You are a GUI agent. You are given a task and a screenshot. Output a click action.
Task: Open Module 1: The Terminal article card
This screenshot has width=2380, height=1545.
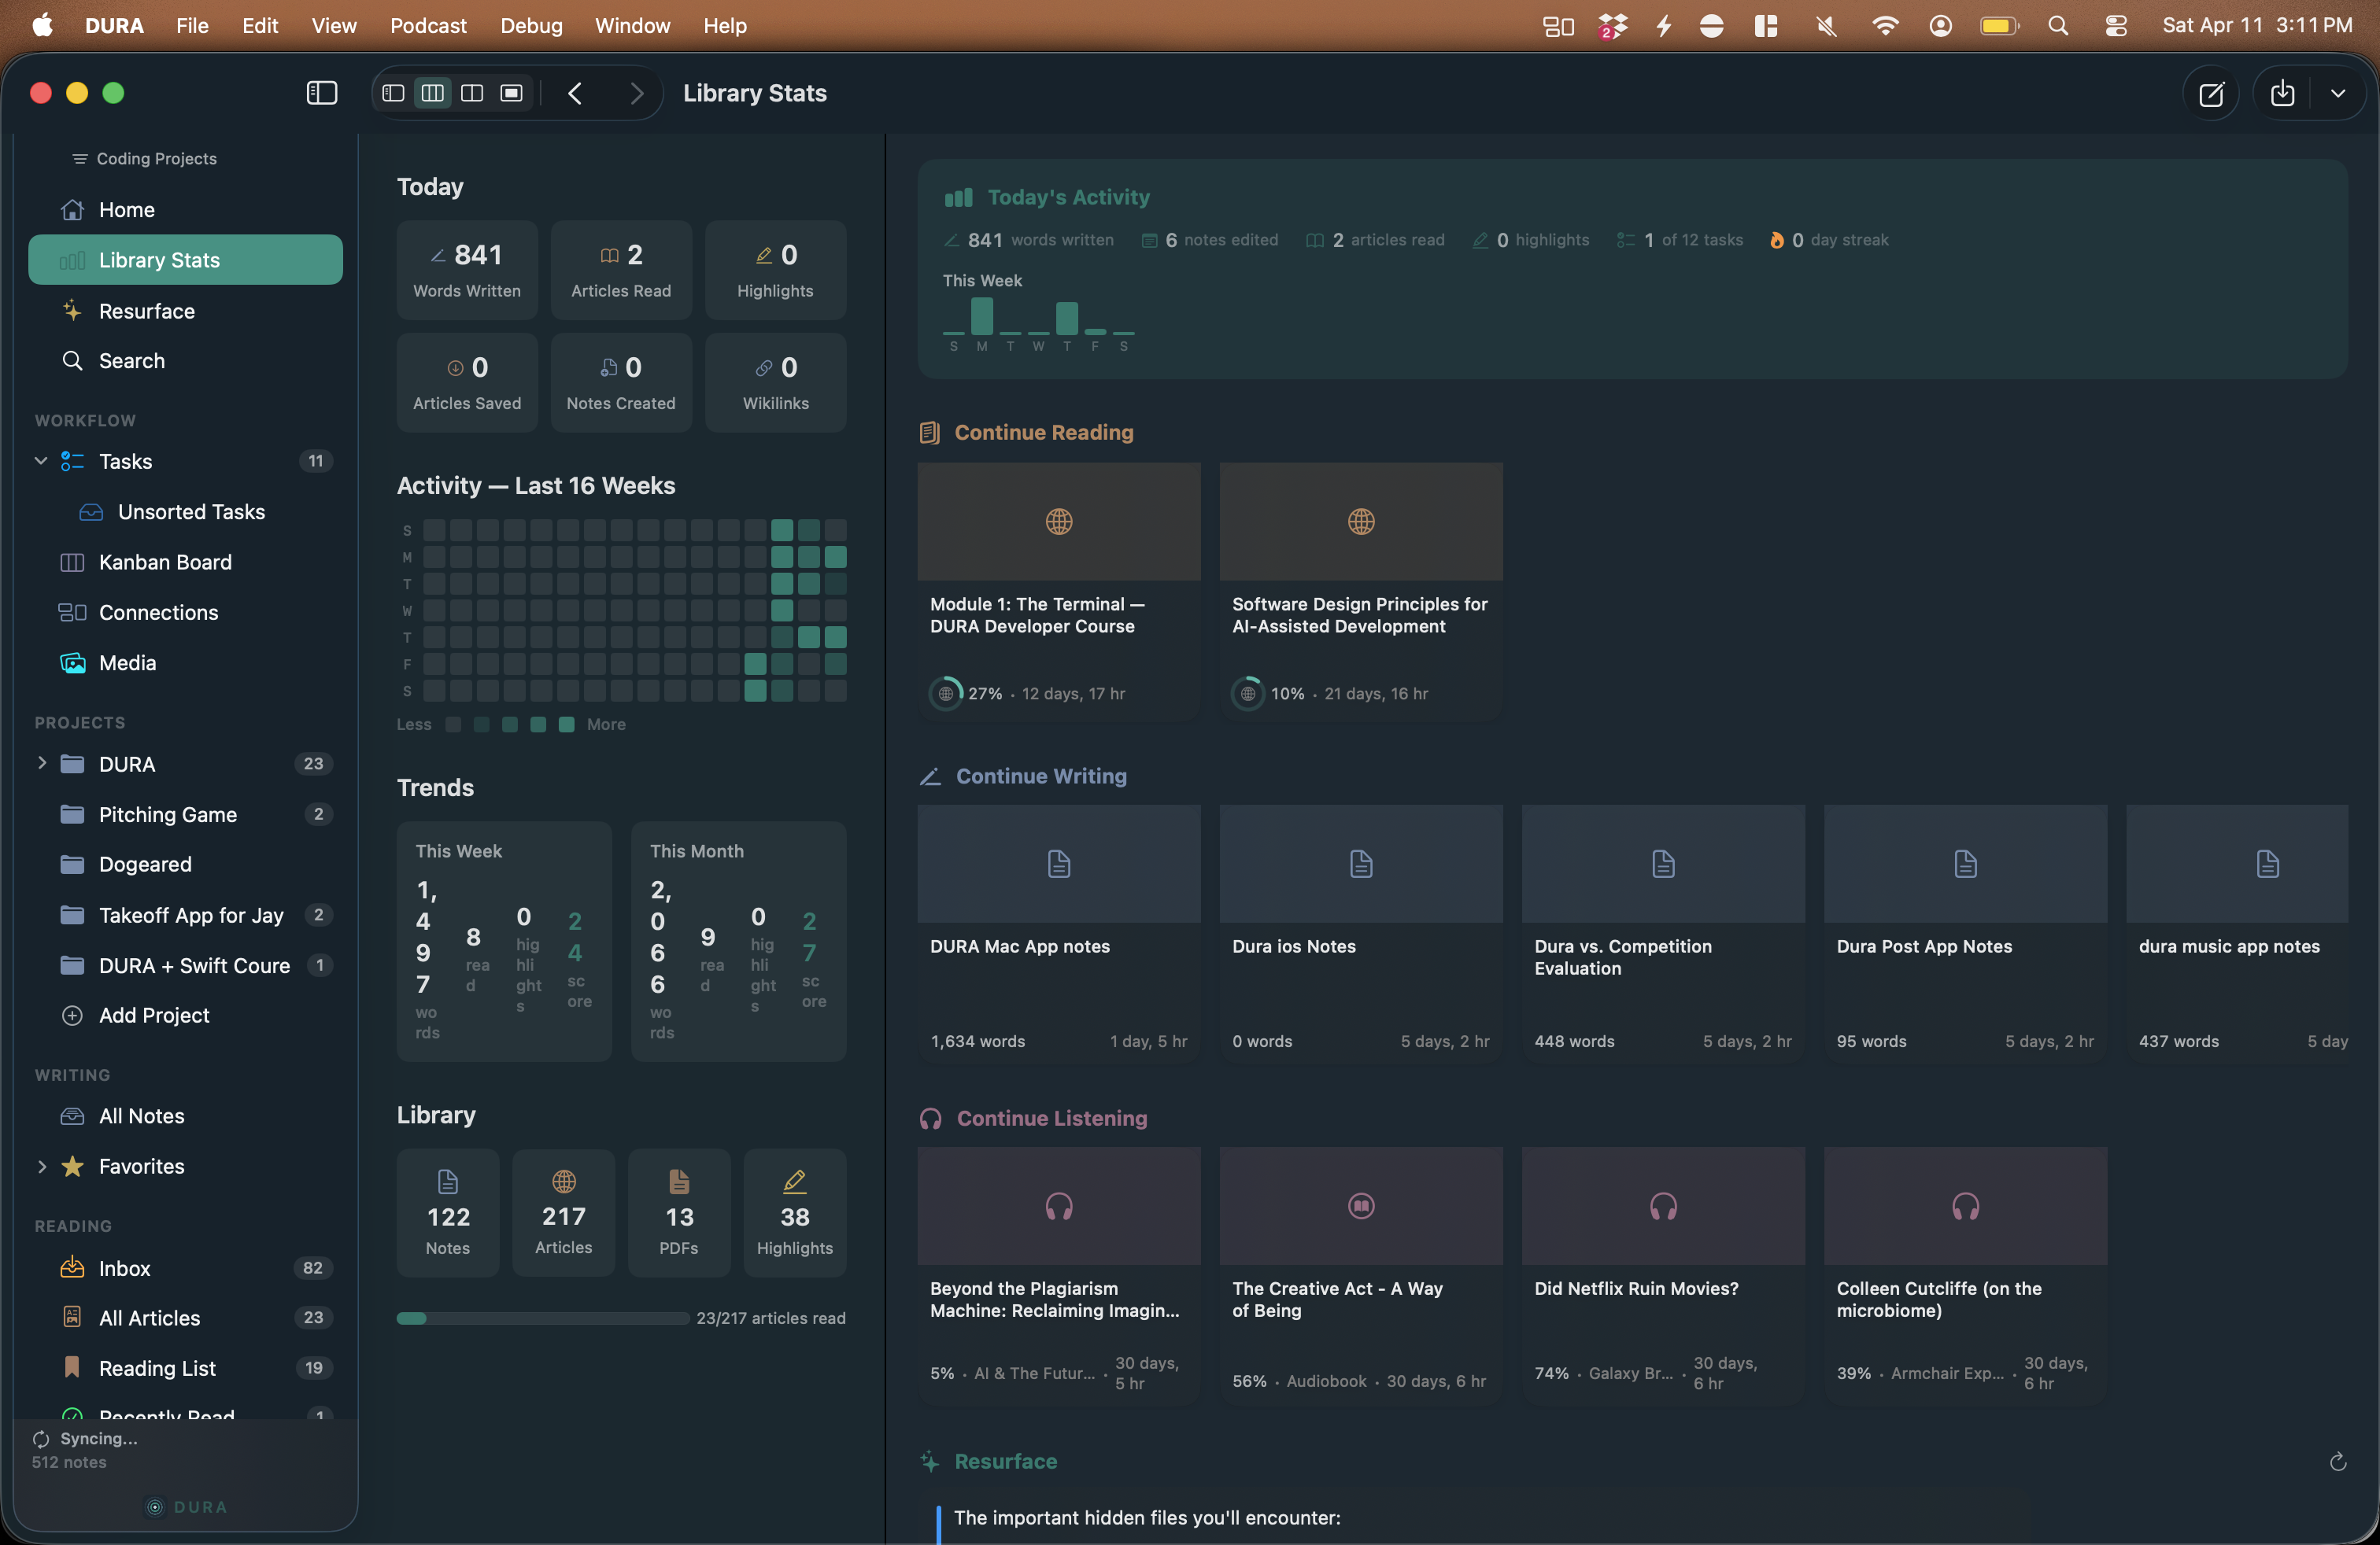1059,591
